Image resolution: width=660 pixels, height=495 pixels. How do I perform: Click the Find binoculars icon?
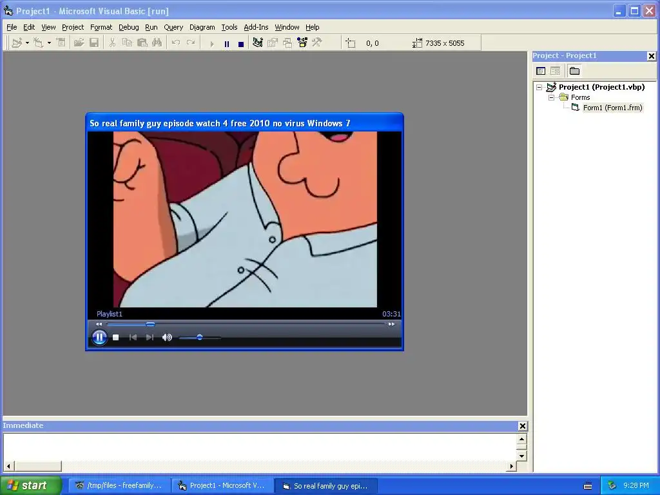tap(157, 43)
